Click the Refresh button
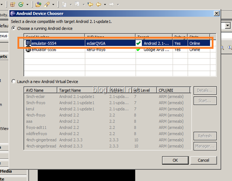 tap(205, 136)
